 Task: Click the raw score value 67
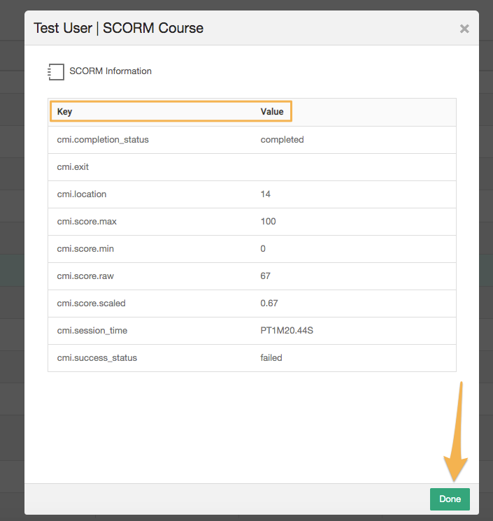click(x=266, y=276)
